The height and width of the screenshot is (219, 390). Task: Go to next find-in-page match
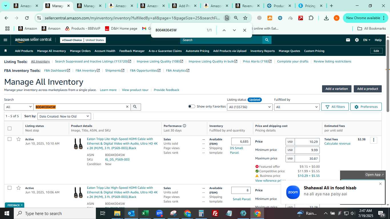[234, 30]
